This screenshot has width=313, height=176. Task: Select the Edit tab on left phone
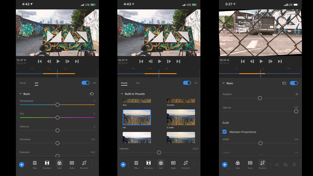point(37,83)
